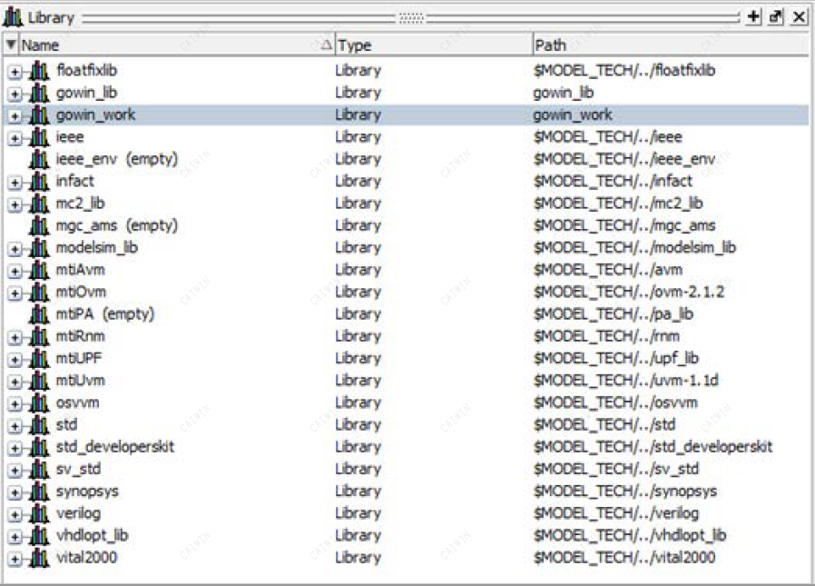Screen dimensions: 815x586
Task: Select the mgc_ams (empty) row name
Action: (117, 226)
